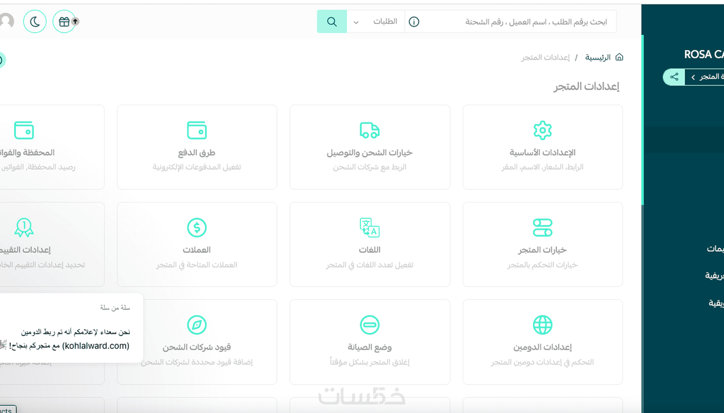Click the compass icon for shipping restrictions

tap(197, 325)
